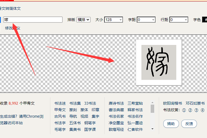Image resolution: width=207 pixels, height=138 pixels.
Task: Open the 篆体 link
Action: (x=84, y=110)
